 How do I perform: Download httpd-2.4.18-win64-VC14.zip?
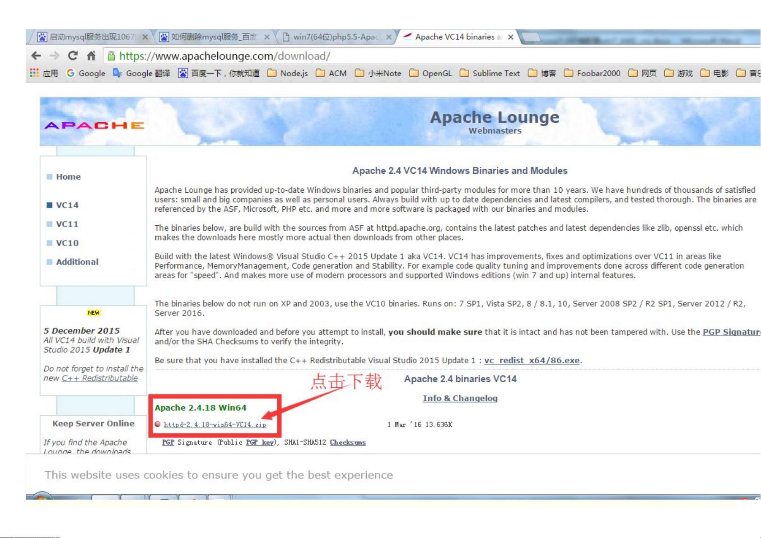tap(215, 425)
